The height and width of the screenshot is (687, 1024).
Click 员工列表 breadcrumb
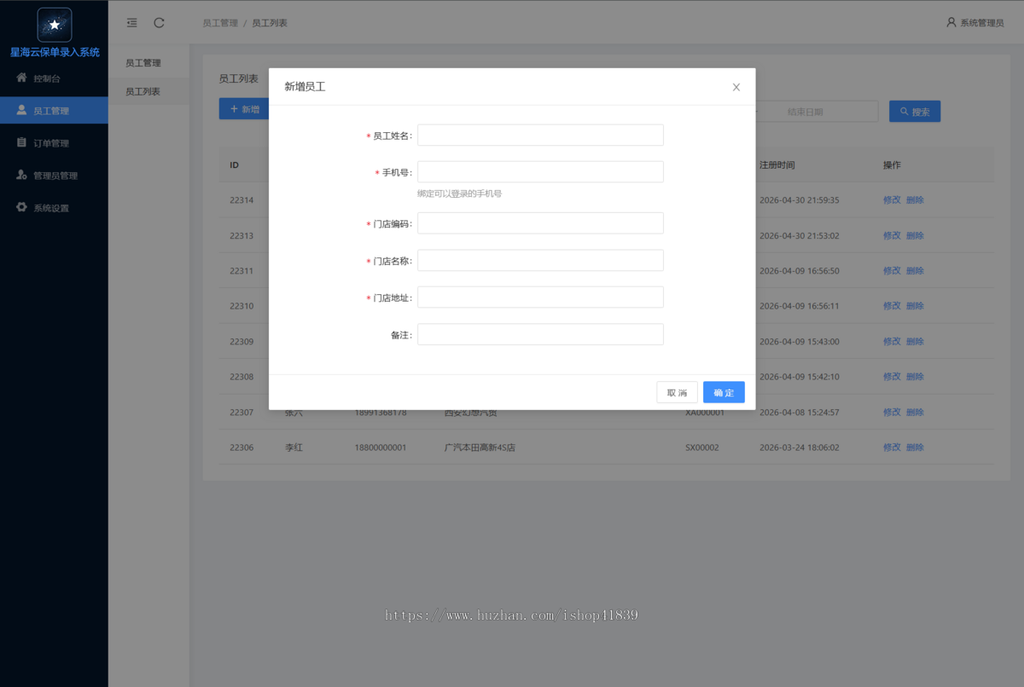pos(270,23)
